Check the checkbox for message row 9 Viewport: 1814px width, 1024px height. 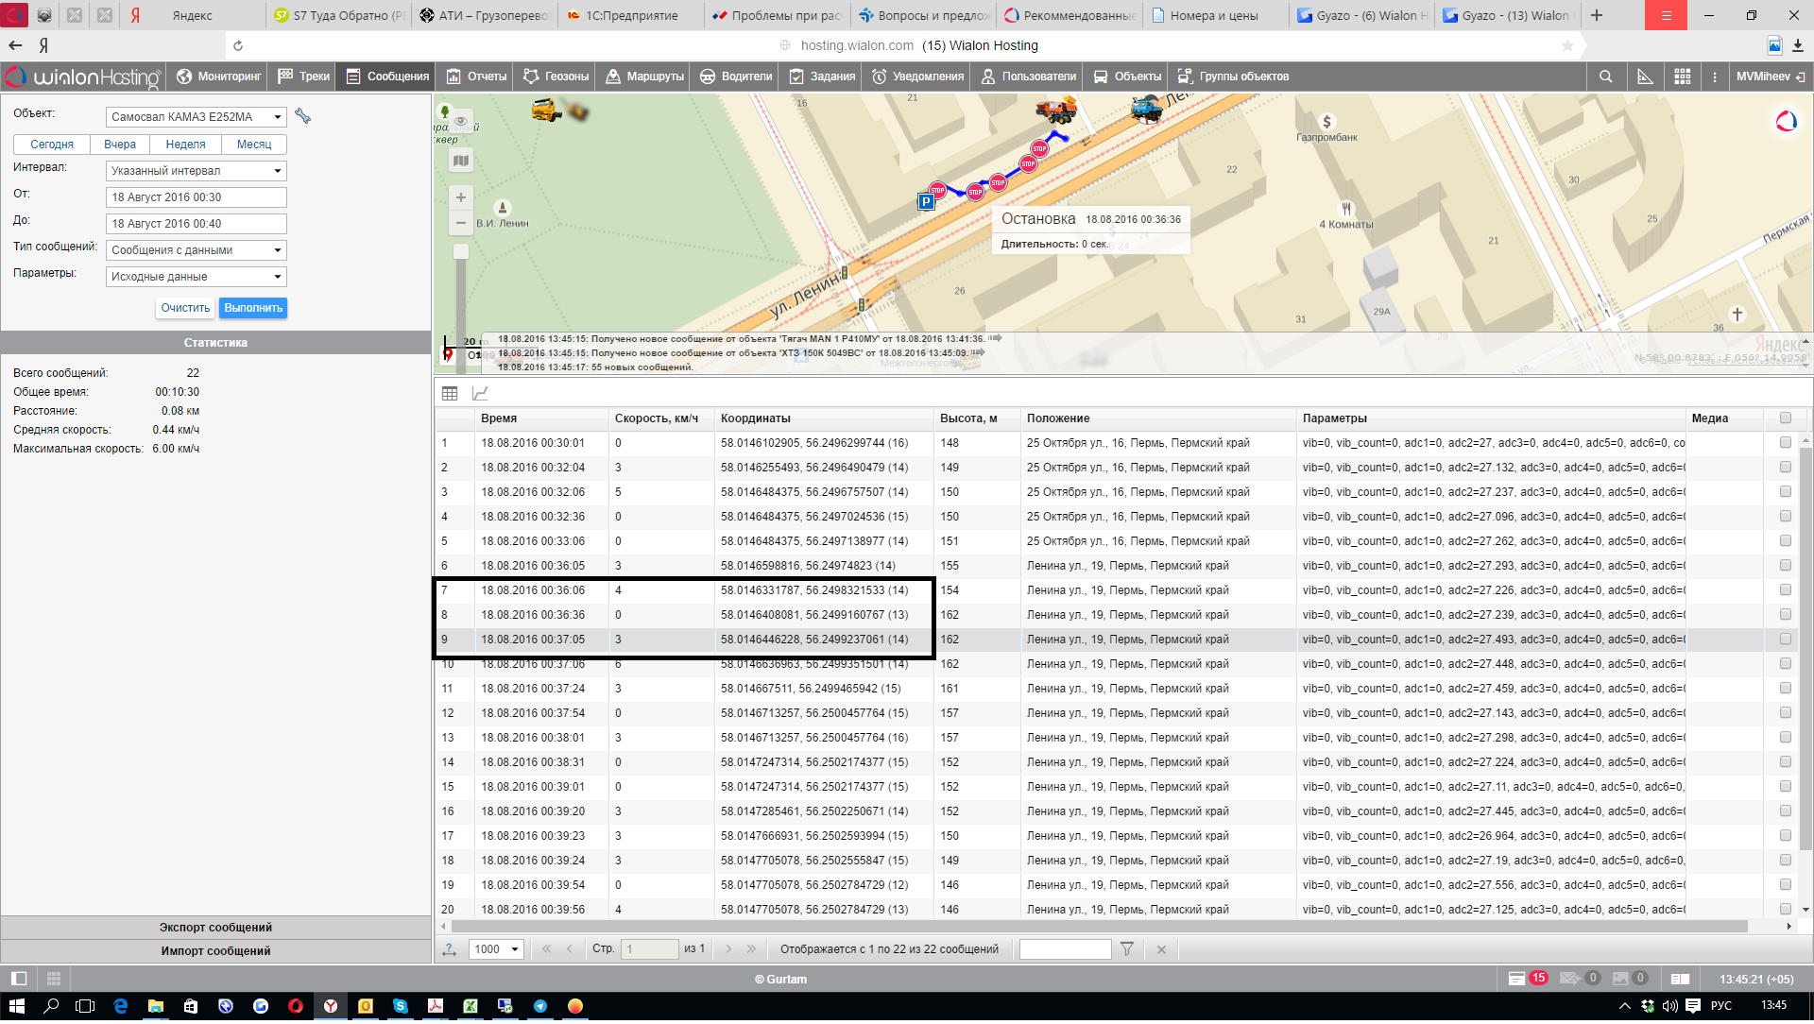click(x=1785, y=640)
